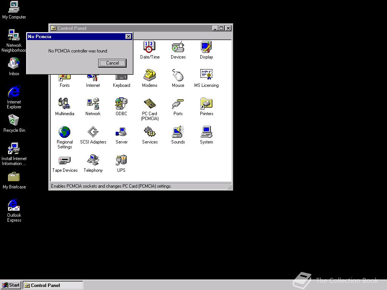Open the Start menu
The width and height of the screenshot is (387, 290).
(x=11, y=285)
